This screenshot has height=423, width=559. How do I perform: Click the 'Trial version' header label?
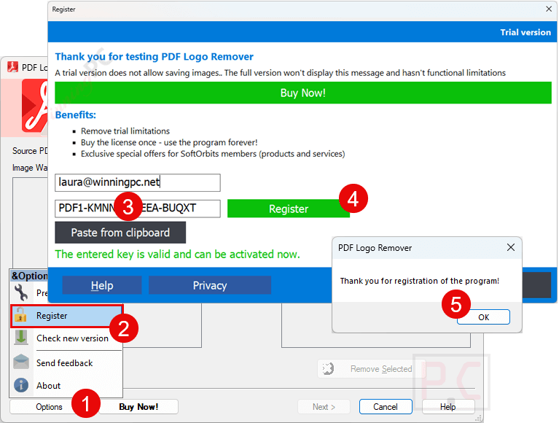pyautogui.click(x=525, y=33)
